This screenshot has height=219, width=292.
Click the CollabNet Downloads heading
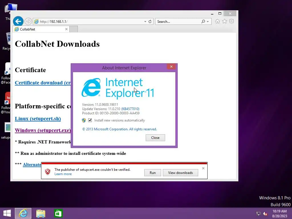click(57, 44)
